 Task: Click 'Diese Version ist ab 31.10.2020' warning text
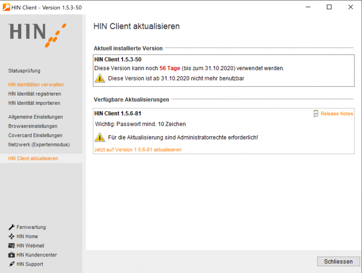176,78
